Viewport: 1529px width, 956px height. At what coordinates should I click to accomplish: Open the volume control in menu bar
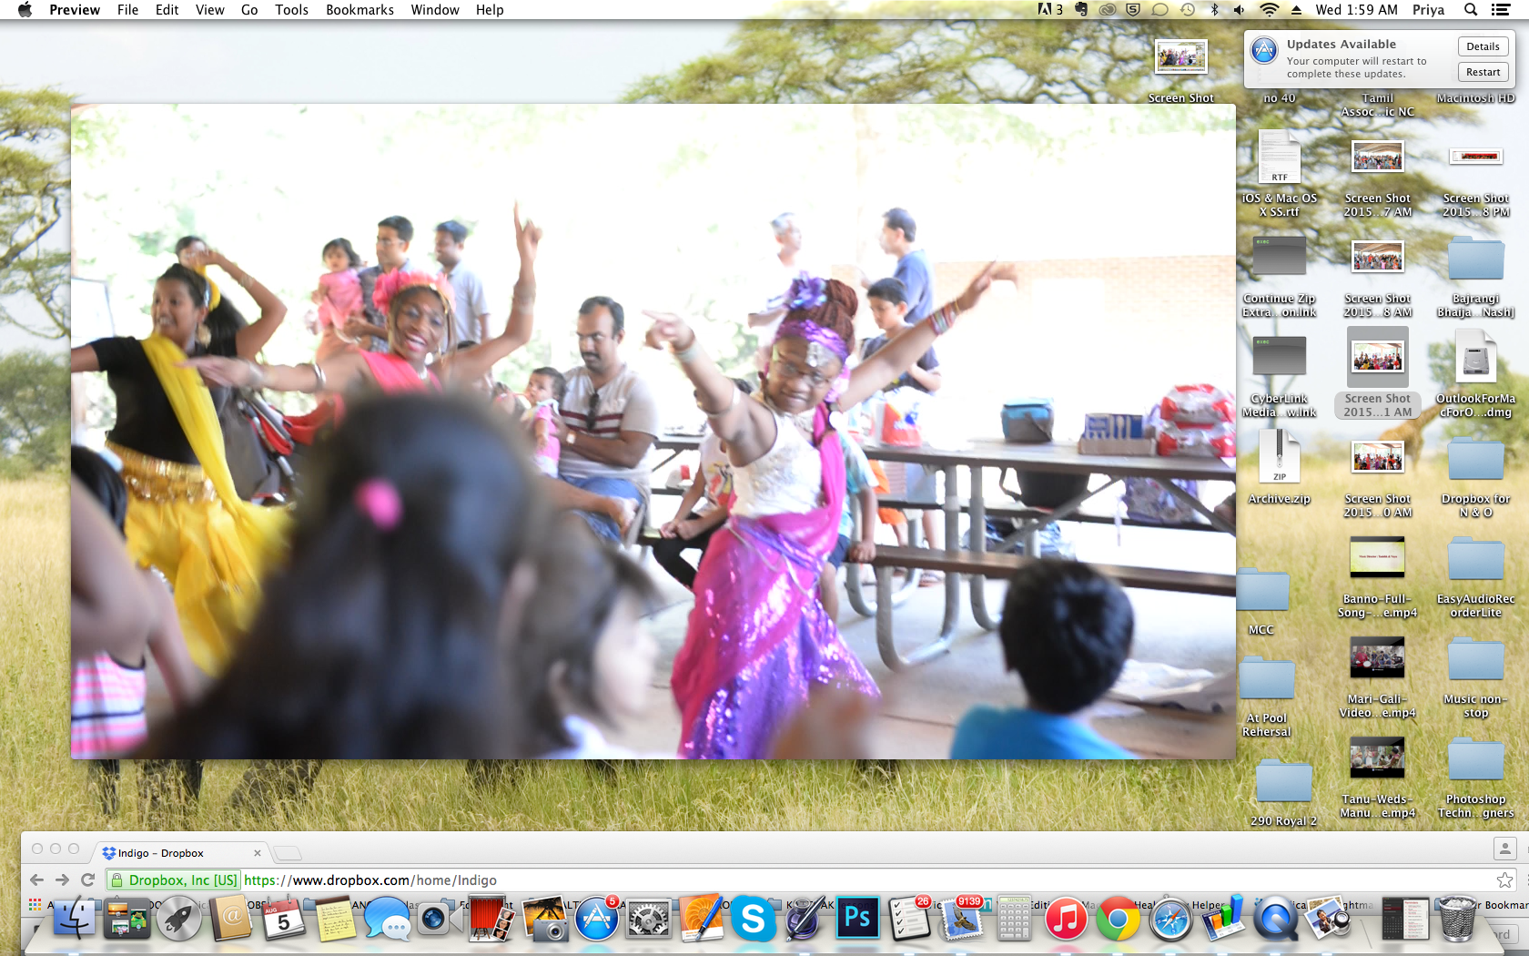tap(1240, 10)
